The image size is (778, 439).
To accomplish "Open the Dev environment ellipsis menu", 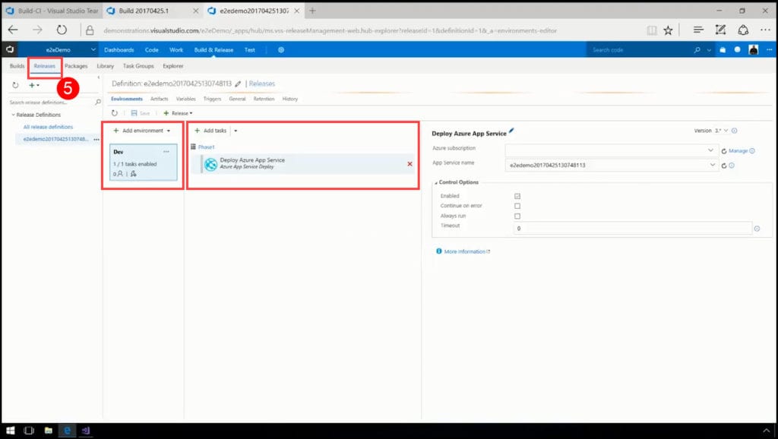I will (x=166, y=152).
